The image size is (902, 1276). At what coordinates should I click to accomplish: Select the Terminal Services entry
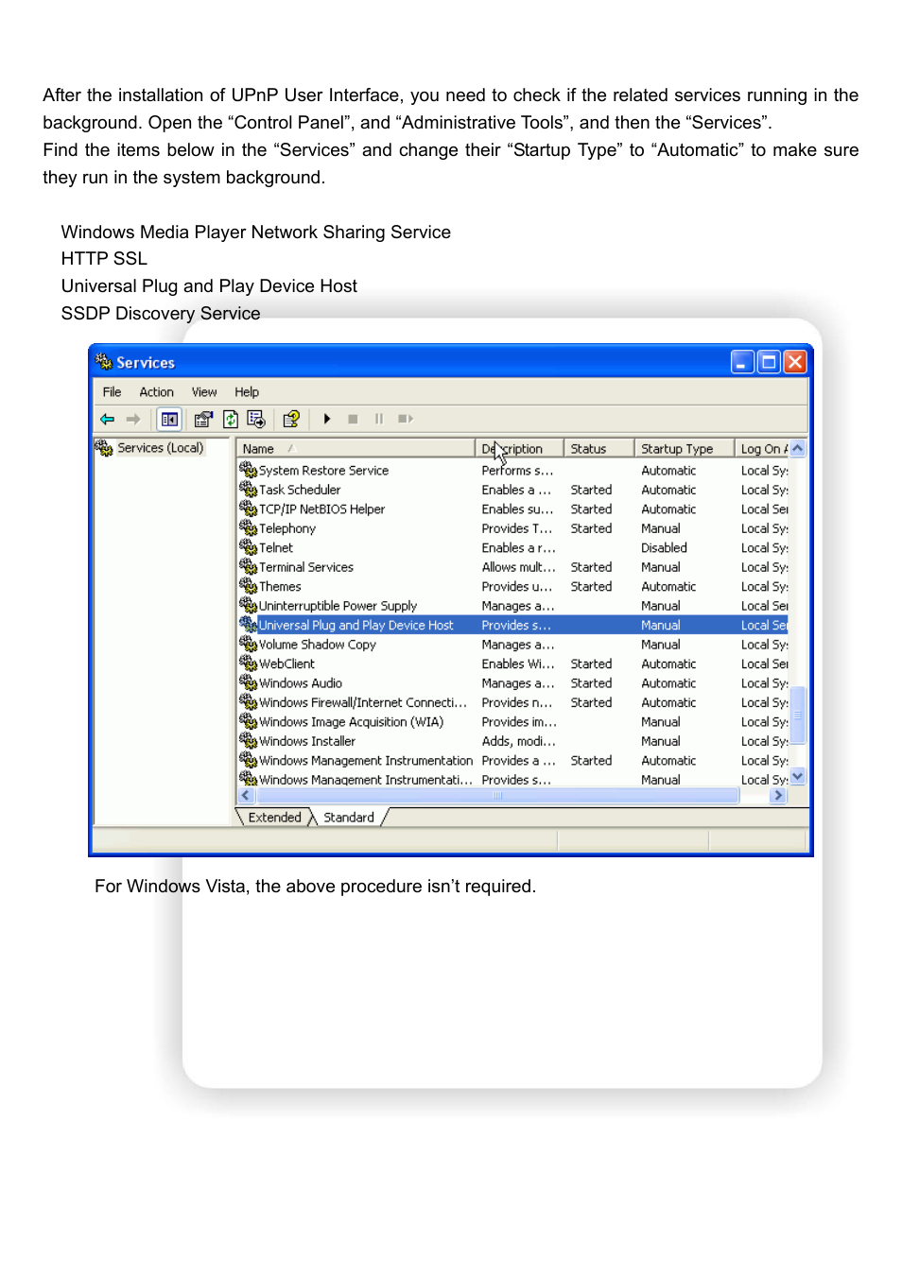pos(513,567)
